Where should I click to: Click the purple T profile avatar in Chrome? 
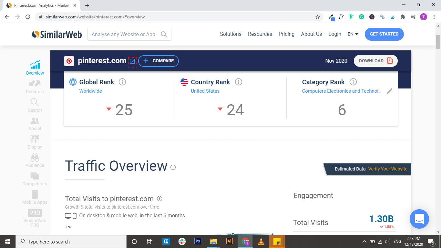(x=424, y=17)
